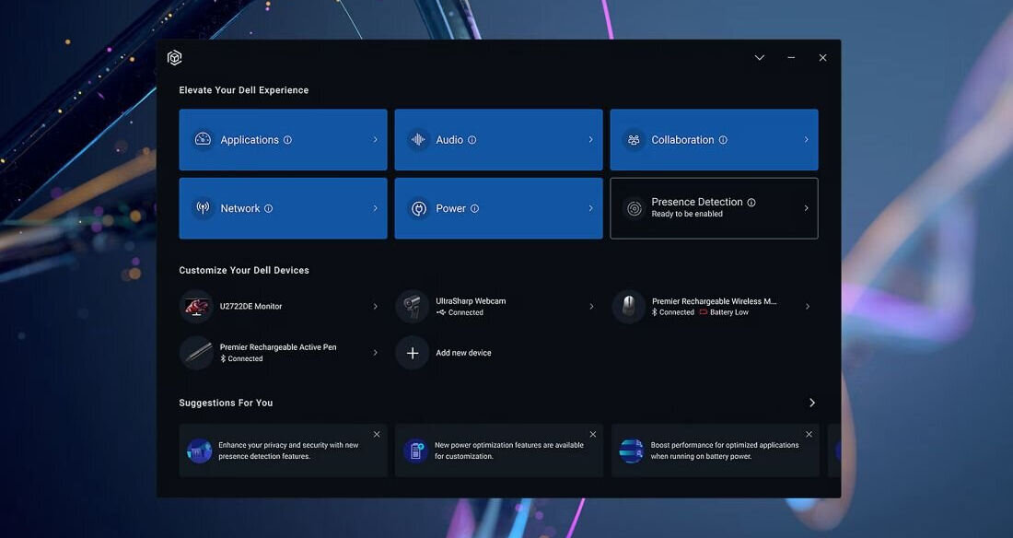
Task: Open the Power settings tile
Action: (498, 209)
